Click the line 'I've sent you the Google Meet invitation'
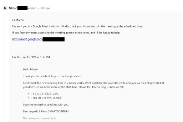Image resolution: width=183 pixels, height=122 pixels. point(78,26)
